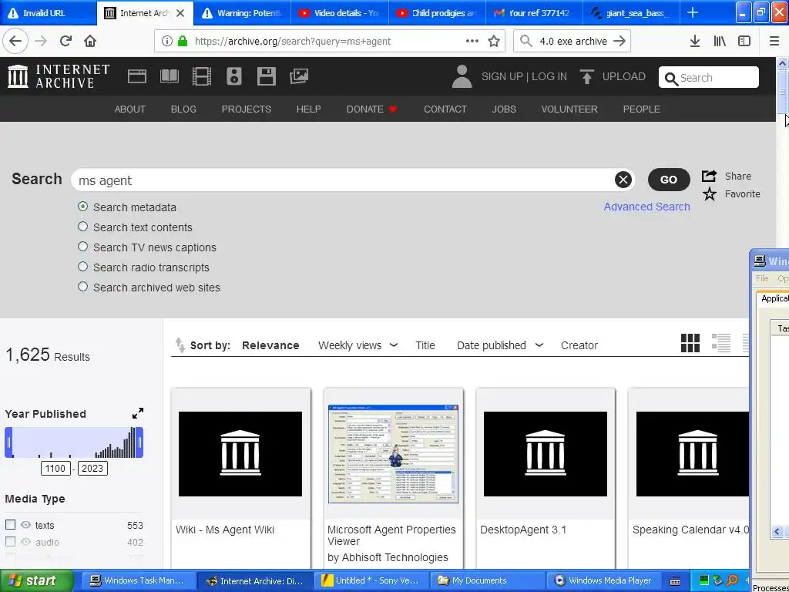Click the Favorite star icon
Viewport: 789px width, 592px height.
pyautogui.click(x=710, y=193)
